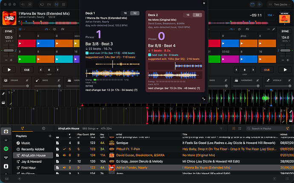
Task: Close the phrase info overlay
Action: coord(204,3)
